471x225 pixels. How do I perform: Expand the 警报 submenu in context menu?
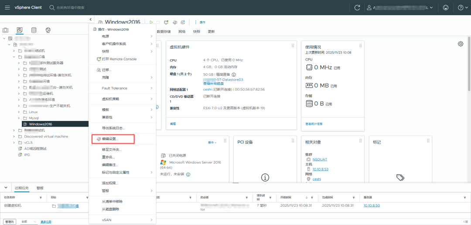pos(123,191)
